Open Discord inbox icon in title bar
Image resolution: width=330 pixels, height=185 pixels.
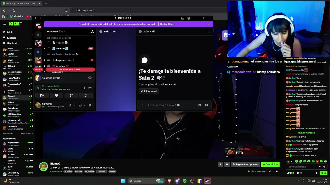(183, 18)
